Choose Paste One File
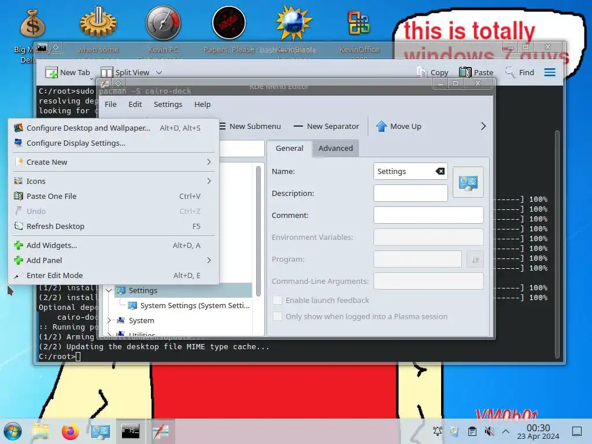Image resolution: width=592 pixels, height=444 pixels. (113, 197)
